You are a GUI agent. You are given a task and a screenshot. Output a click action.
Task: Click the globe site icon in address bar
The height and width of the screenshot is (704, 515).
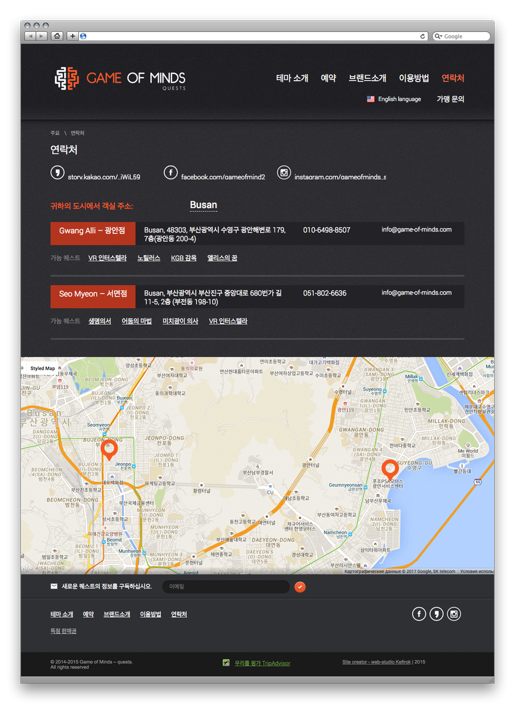83,36
